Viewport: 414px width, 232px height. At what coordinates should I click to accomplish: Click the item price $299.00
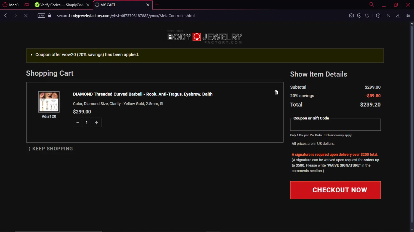point(82,112)
